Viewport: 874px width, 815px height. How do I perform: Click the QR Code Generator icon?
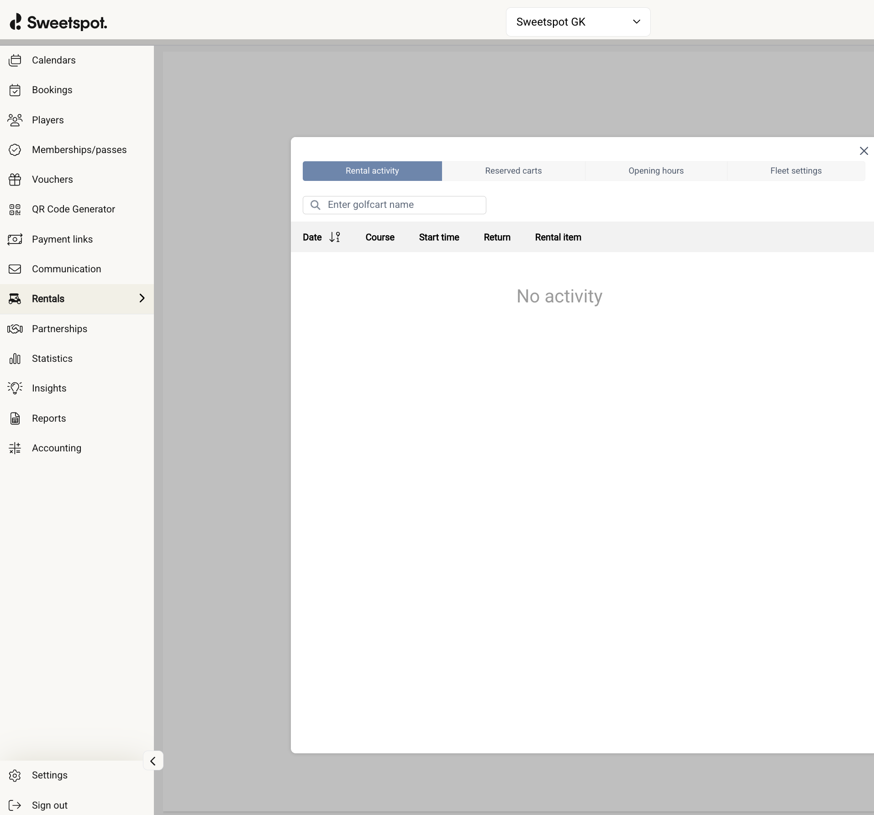coord(15,209)
